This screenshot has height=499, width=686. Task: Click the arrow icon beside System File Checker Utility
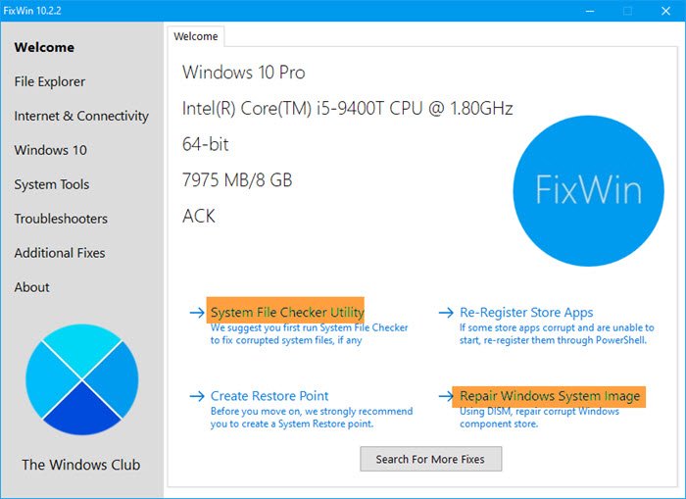click(x=196, y=313)
